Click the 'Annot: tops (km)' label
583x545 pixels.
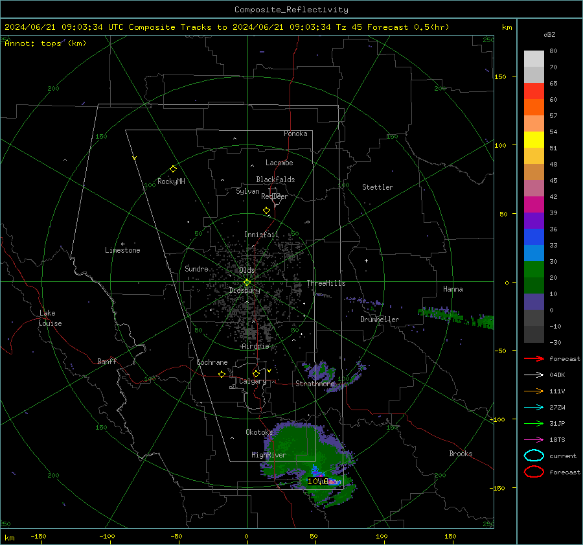(x=45, y=43)
